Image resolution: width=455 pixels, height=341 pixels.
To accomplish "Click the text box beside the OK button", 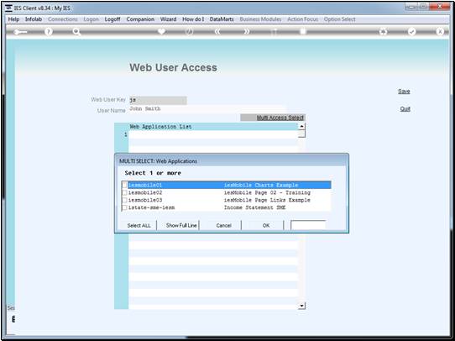I will (x=308, y=225).
